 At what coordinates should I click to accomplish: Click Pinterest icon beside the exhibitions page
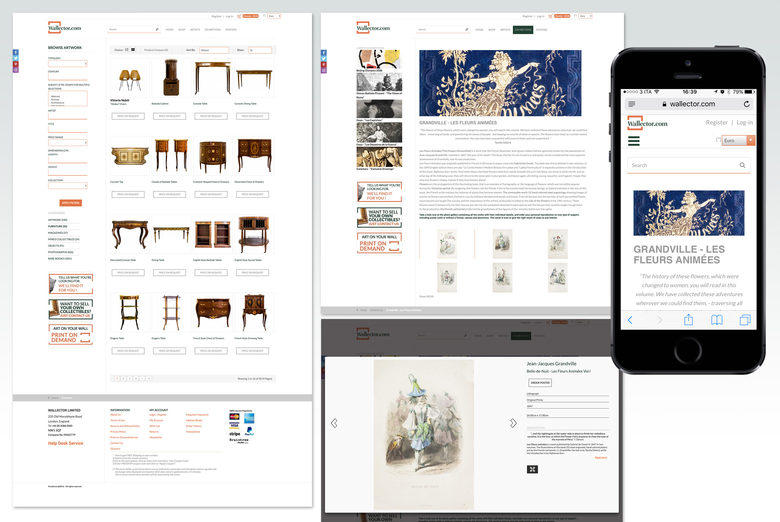pos(324,65)
